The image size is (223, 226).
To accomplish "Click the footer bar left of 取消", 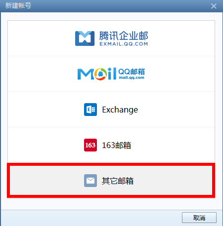I will pyautogui.click(x=90, y=218).
